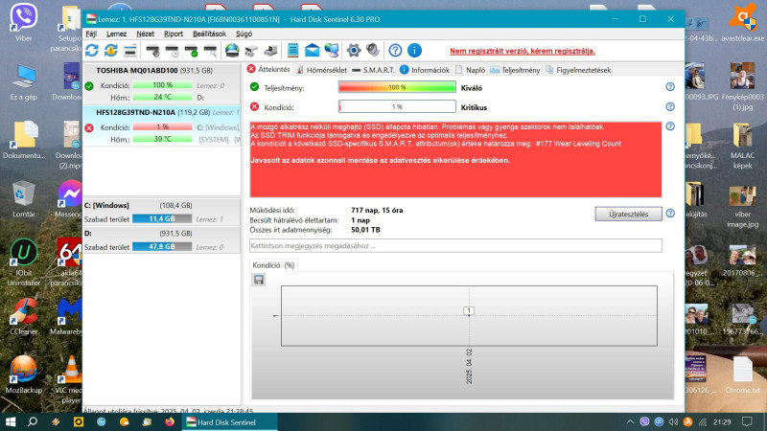Screen dimensions: 767x431
Task: Open the blue notepad report icon
Action: pyautogui.click(x=293, y=51)
